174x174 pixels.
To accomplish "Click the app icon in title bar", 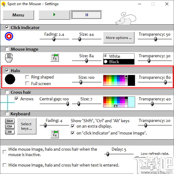I will (x=4, y=4).
